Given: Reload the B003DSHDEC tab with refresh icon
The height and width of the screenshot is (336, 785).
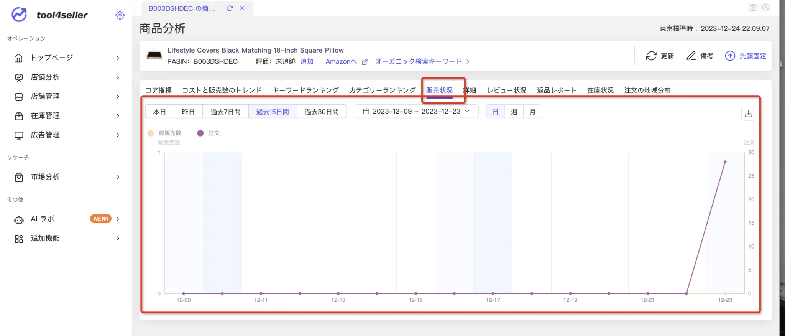Looking at the screenshot, I should pos(230,8).
